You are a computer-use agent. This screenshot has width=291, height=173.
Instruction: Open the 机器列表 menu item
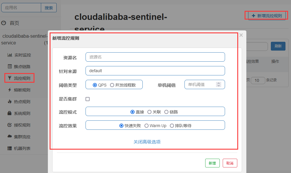click(x=19, y=148)
